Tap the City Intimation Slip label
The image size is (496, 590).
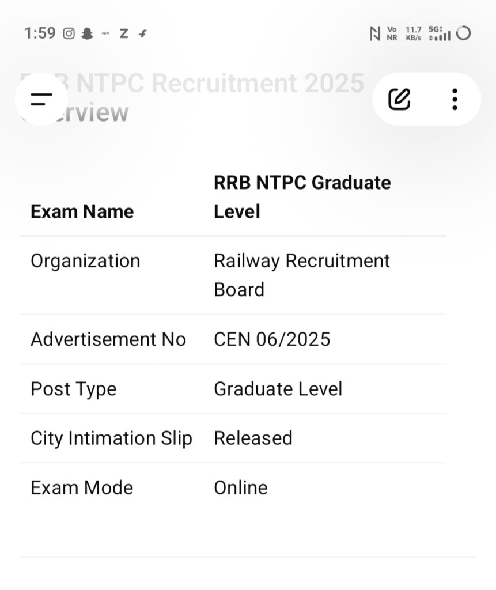(x=111, y=438)
